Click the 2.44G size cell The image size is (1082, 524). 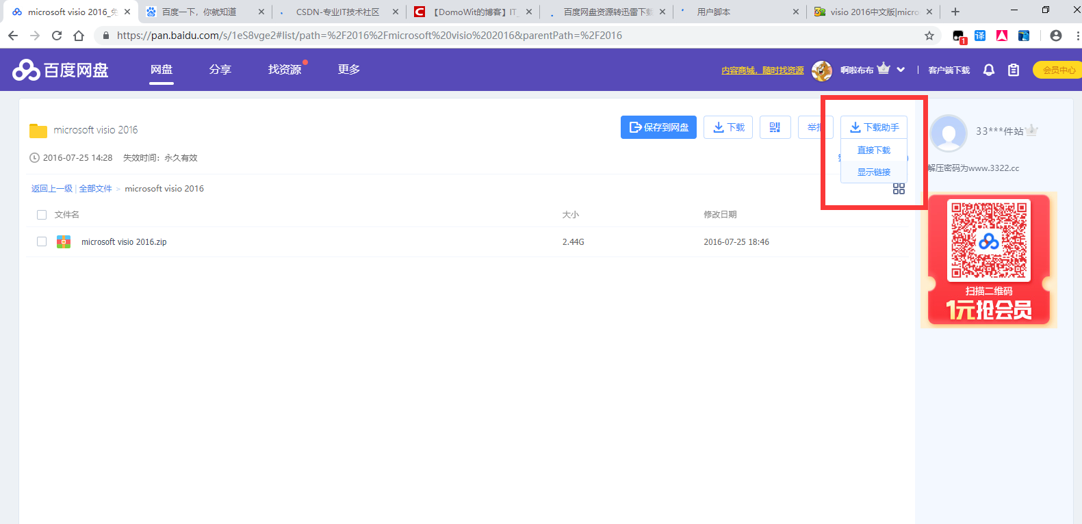574,242
